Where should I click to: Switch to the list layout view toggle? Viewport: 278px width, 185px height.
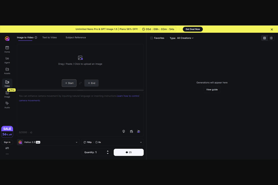point(264,38)
